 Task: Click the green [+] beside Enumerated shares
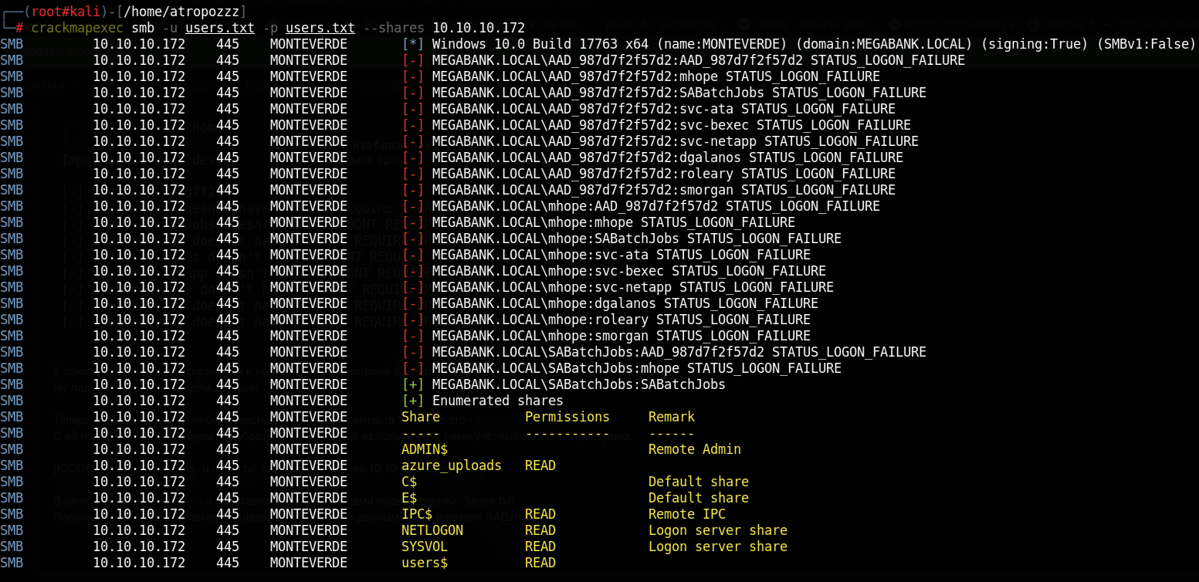(x=413, y=401)
